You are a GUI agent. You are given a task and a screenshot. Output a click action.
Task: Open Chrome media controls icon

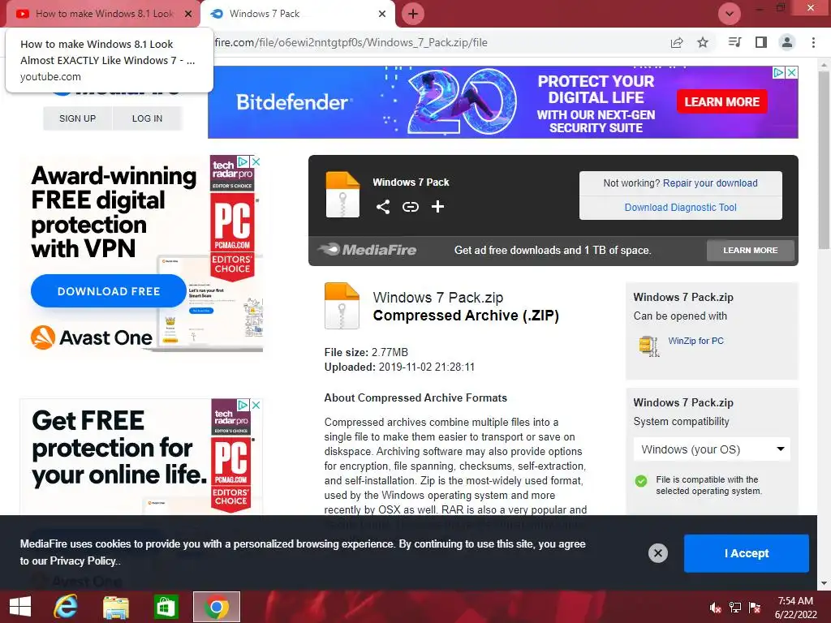734,42
